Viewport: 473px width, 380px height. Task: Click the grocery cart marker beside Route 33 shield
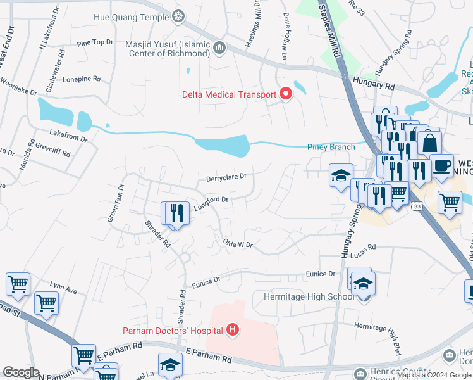point(399,193)
